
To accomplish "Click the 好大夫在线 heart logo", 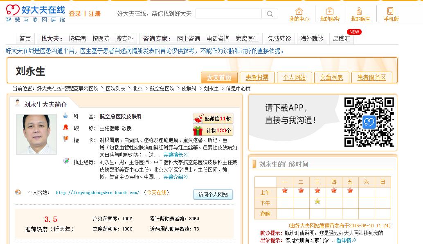I will pos(13,10).
